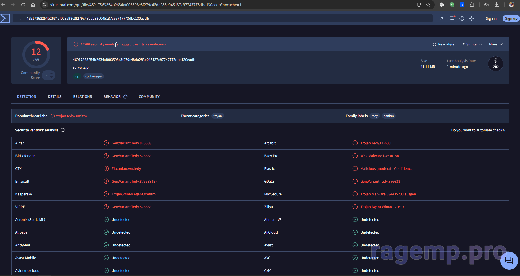The height and width of the screenshot is (276, 520).
Task: Bookmark the page with the star icon
Action: click(x=428, y=5)
